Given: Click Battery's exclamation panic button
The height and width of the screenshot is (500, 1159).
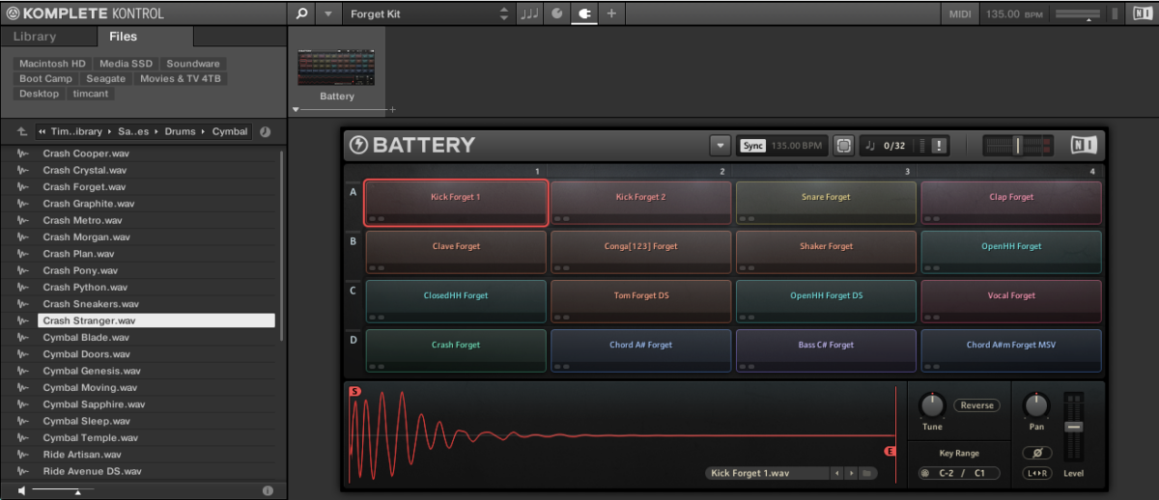Looking at the screenshot, I should pyautogui.click(x=940, y=146).
